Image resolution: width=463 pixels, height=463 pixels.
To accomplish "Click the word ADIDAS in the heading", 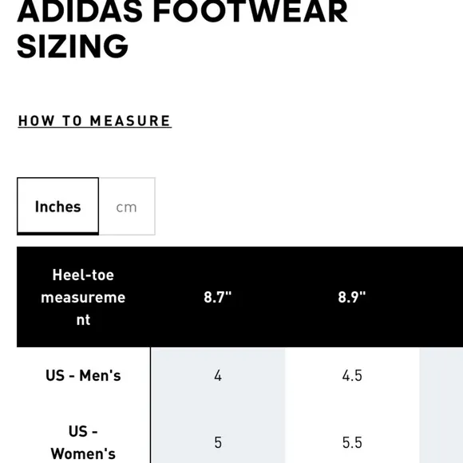I will (80, 11).
